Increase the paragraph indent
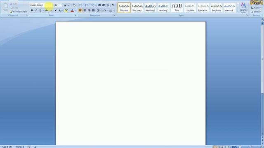Screen dimensions: 264x148 (104, 5)
